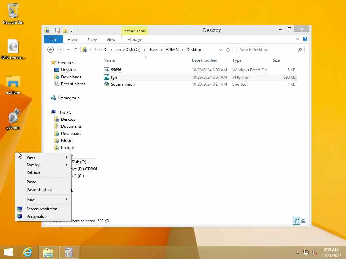Screen dimensions: 346x259
Task: Choose Personalize from the context menu
Action: [43, 217]
